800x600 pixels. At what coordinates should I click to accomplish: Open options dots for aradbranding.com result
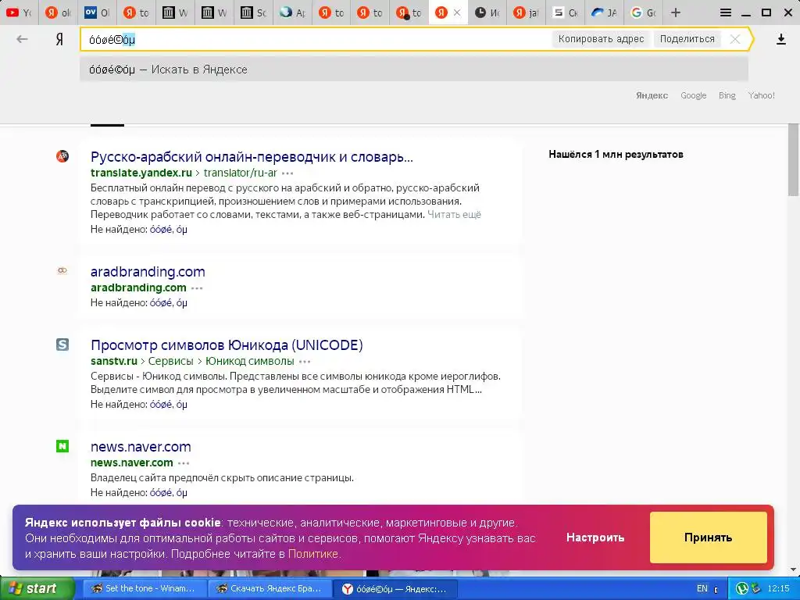click(x=197, y=287)
